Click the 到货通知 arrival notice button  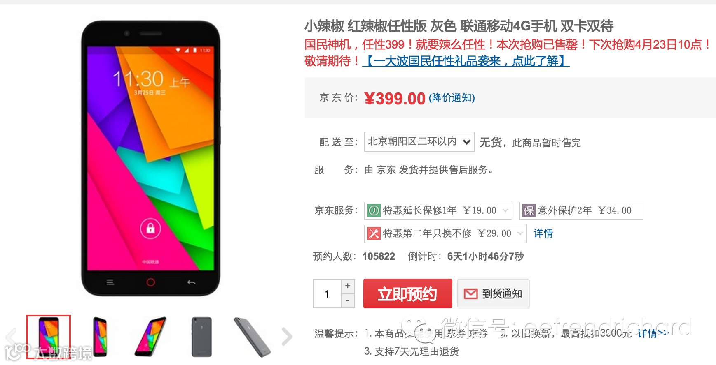click(x=493, y=293)
